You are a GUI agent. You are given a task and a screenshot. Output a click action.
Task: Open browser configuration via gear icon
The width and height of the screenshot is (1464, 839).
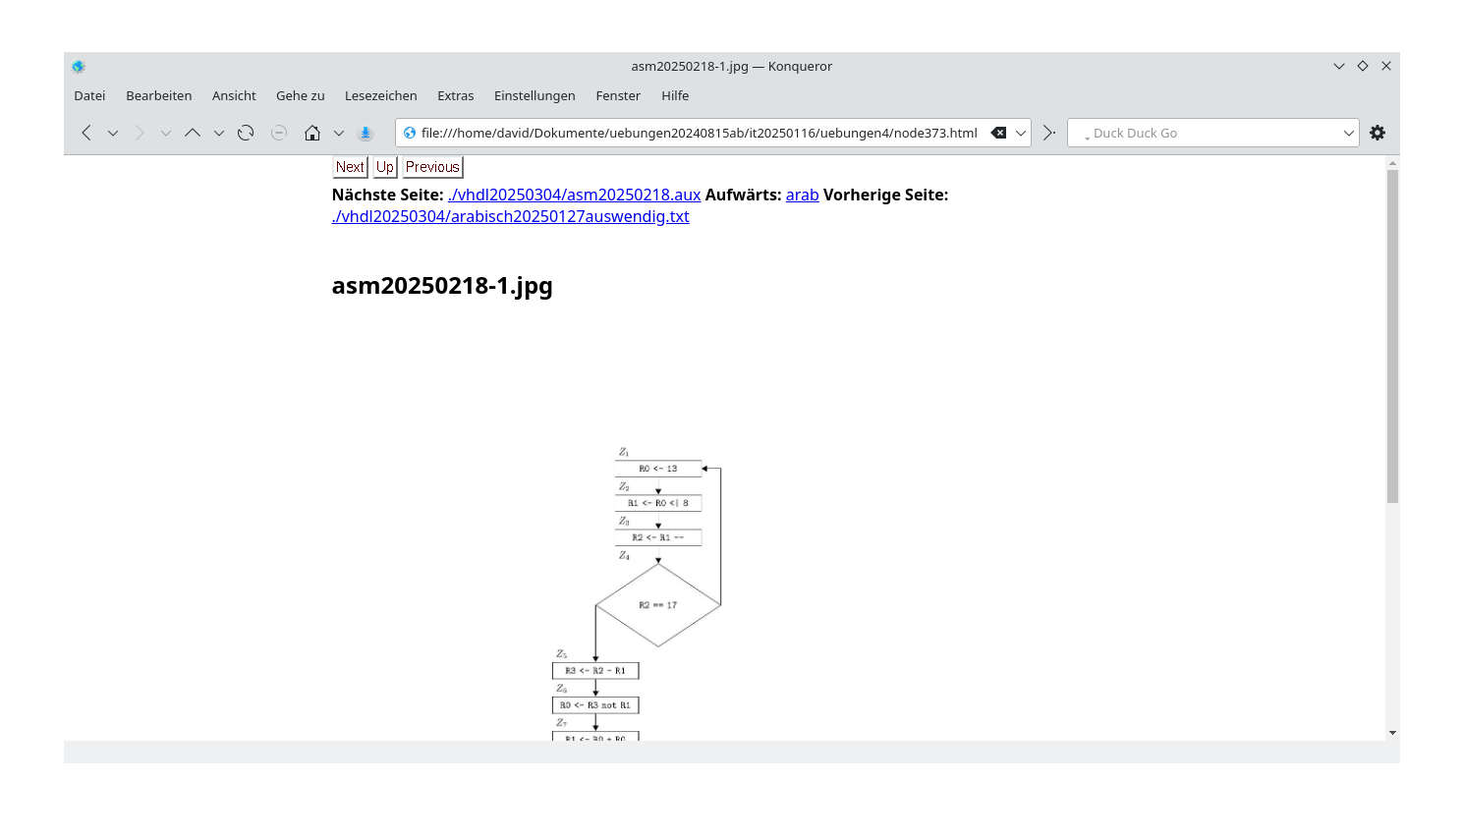(x=1378, y=132)
